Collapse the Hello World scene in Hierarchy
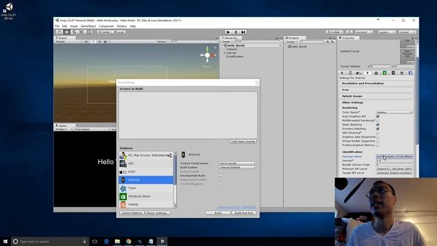This screenshot has height=246, width=437. click(222, 46)
